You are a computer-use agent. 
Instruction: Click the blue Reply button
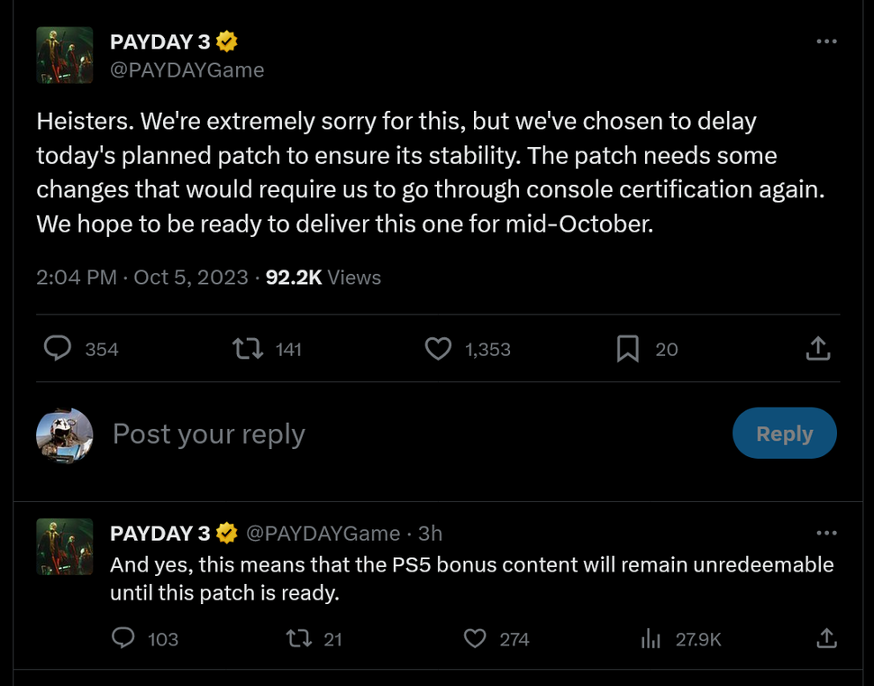pyautogui.click(x=784, y=434)
